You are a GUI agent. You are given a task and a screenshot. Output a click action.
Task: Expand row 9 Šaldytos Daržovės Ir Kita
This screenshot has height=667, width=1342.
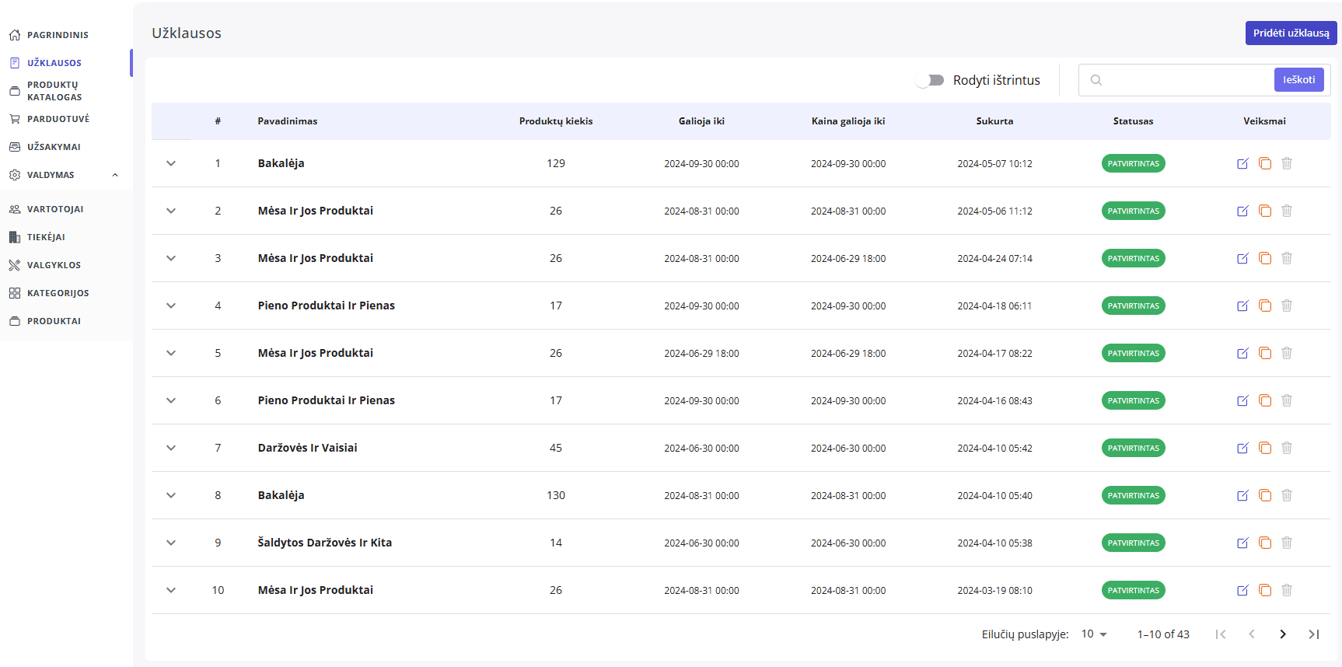(x=171, y=543)
